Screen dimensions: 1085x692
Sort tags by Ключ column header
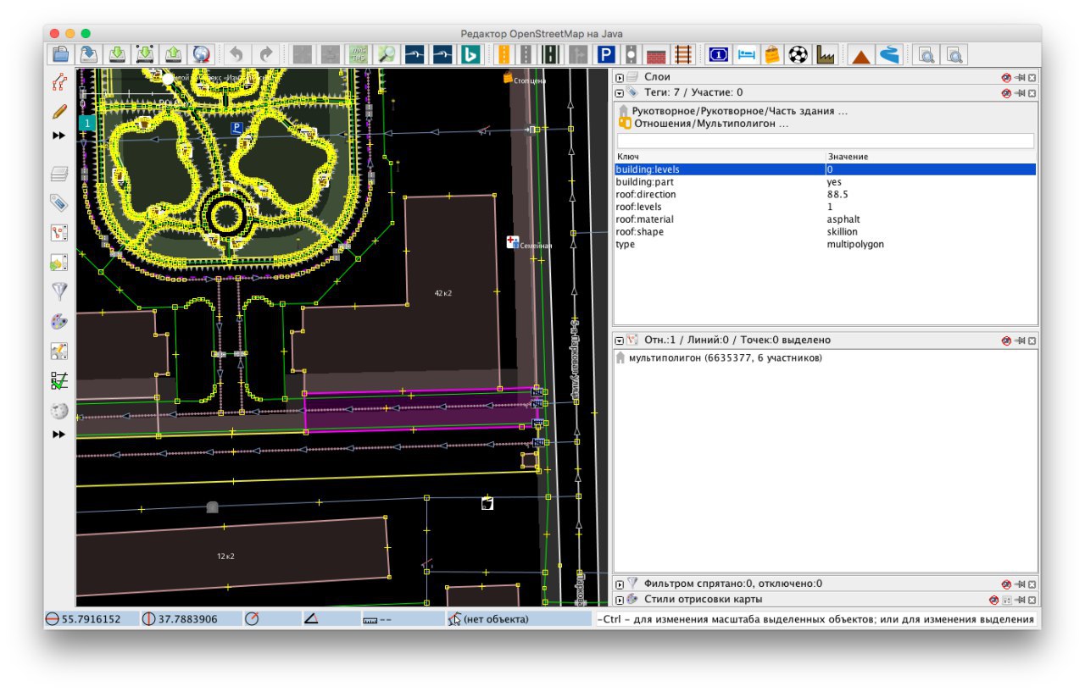(x=720, y=157)
